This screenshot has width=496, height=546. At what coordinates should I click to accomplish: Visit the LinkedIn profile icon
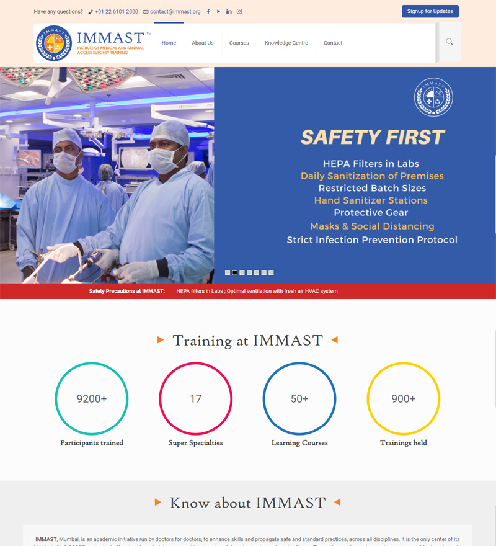click(229, 12)
